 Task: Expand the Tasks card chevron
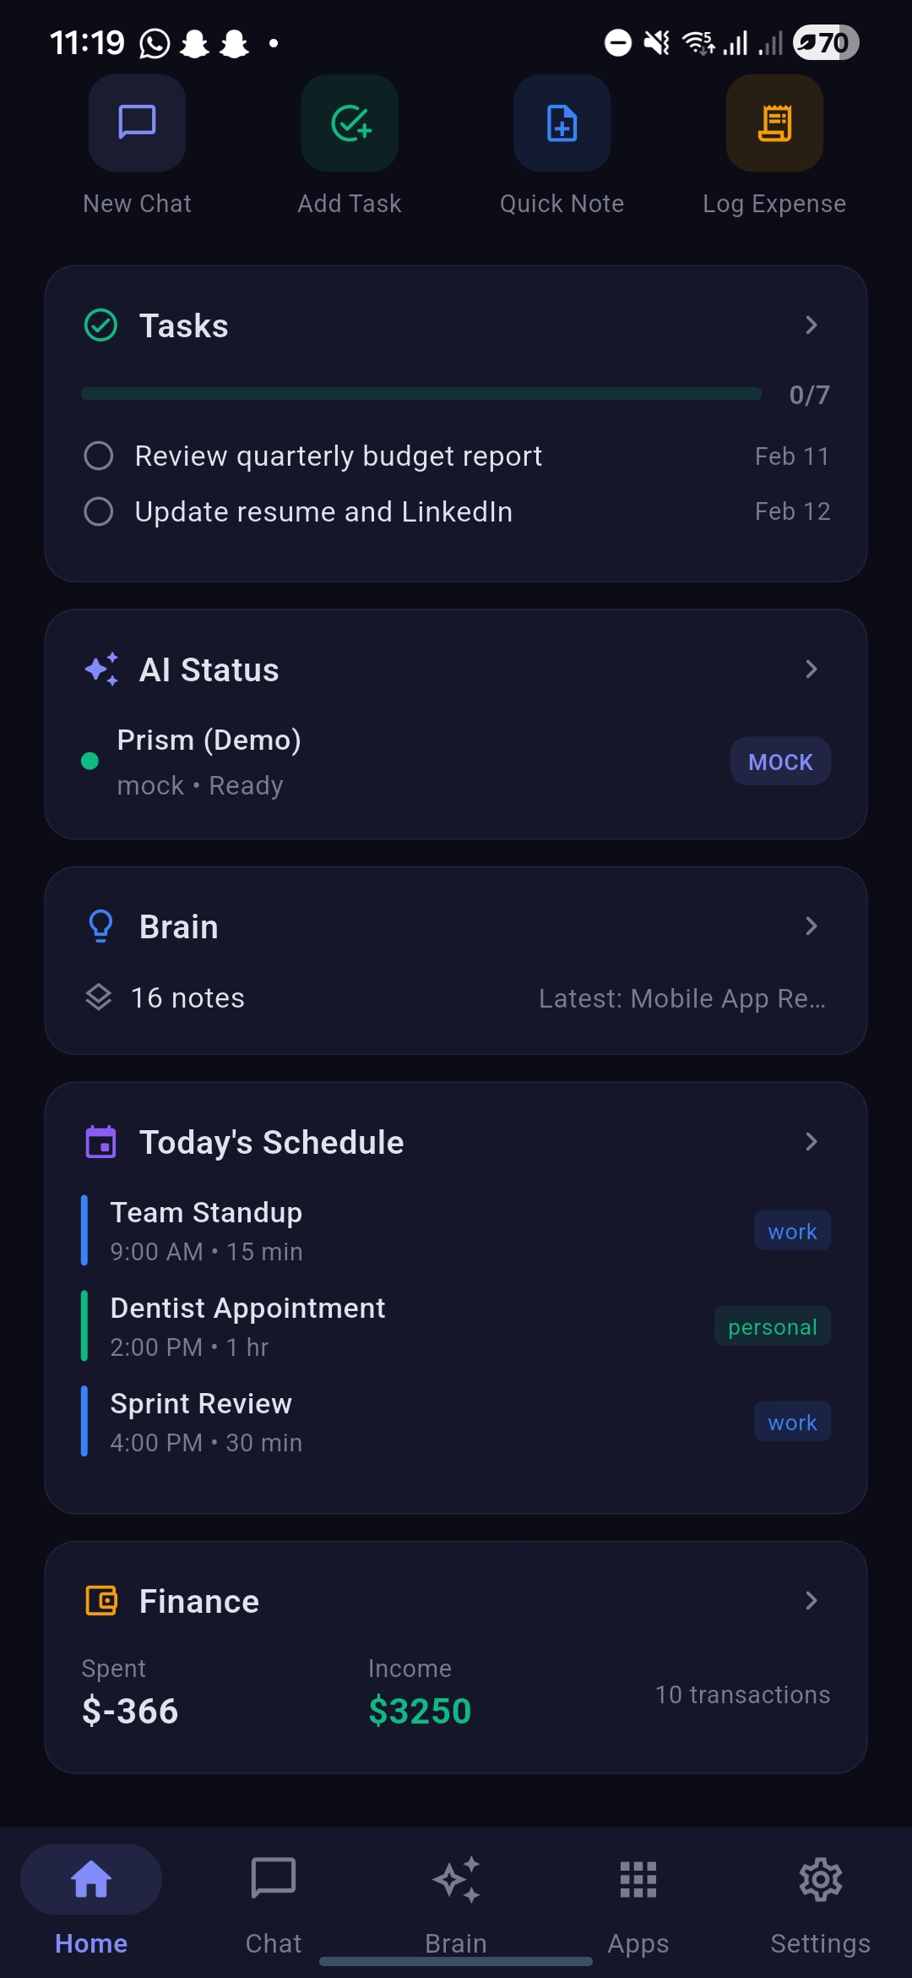[811, 325]
